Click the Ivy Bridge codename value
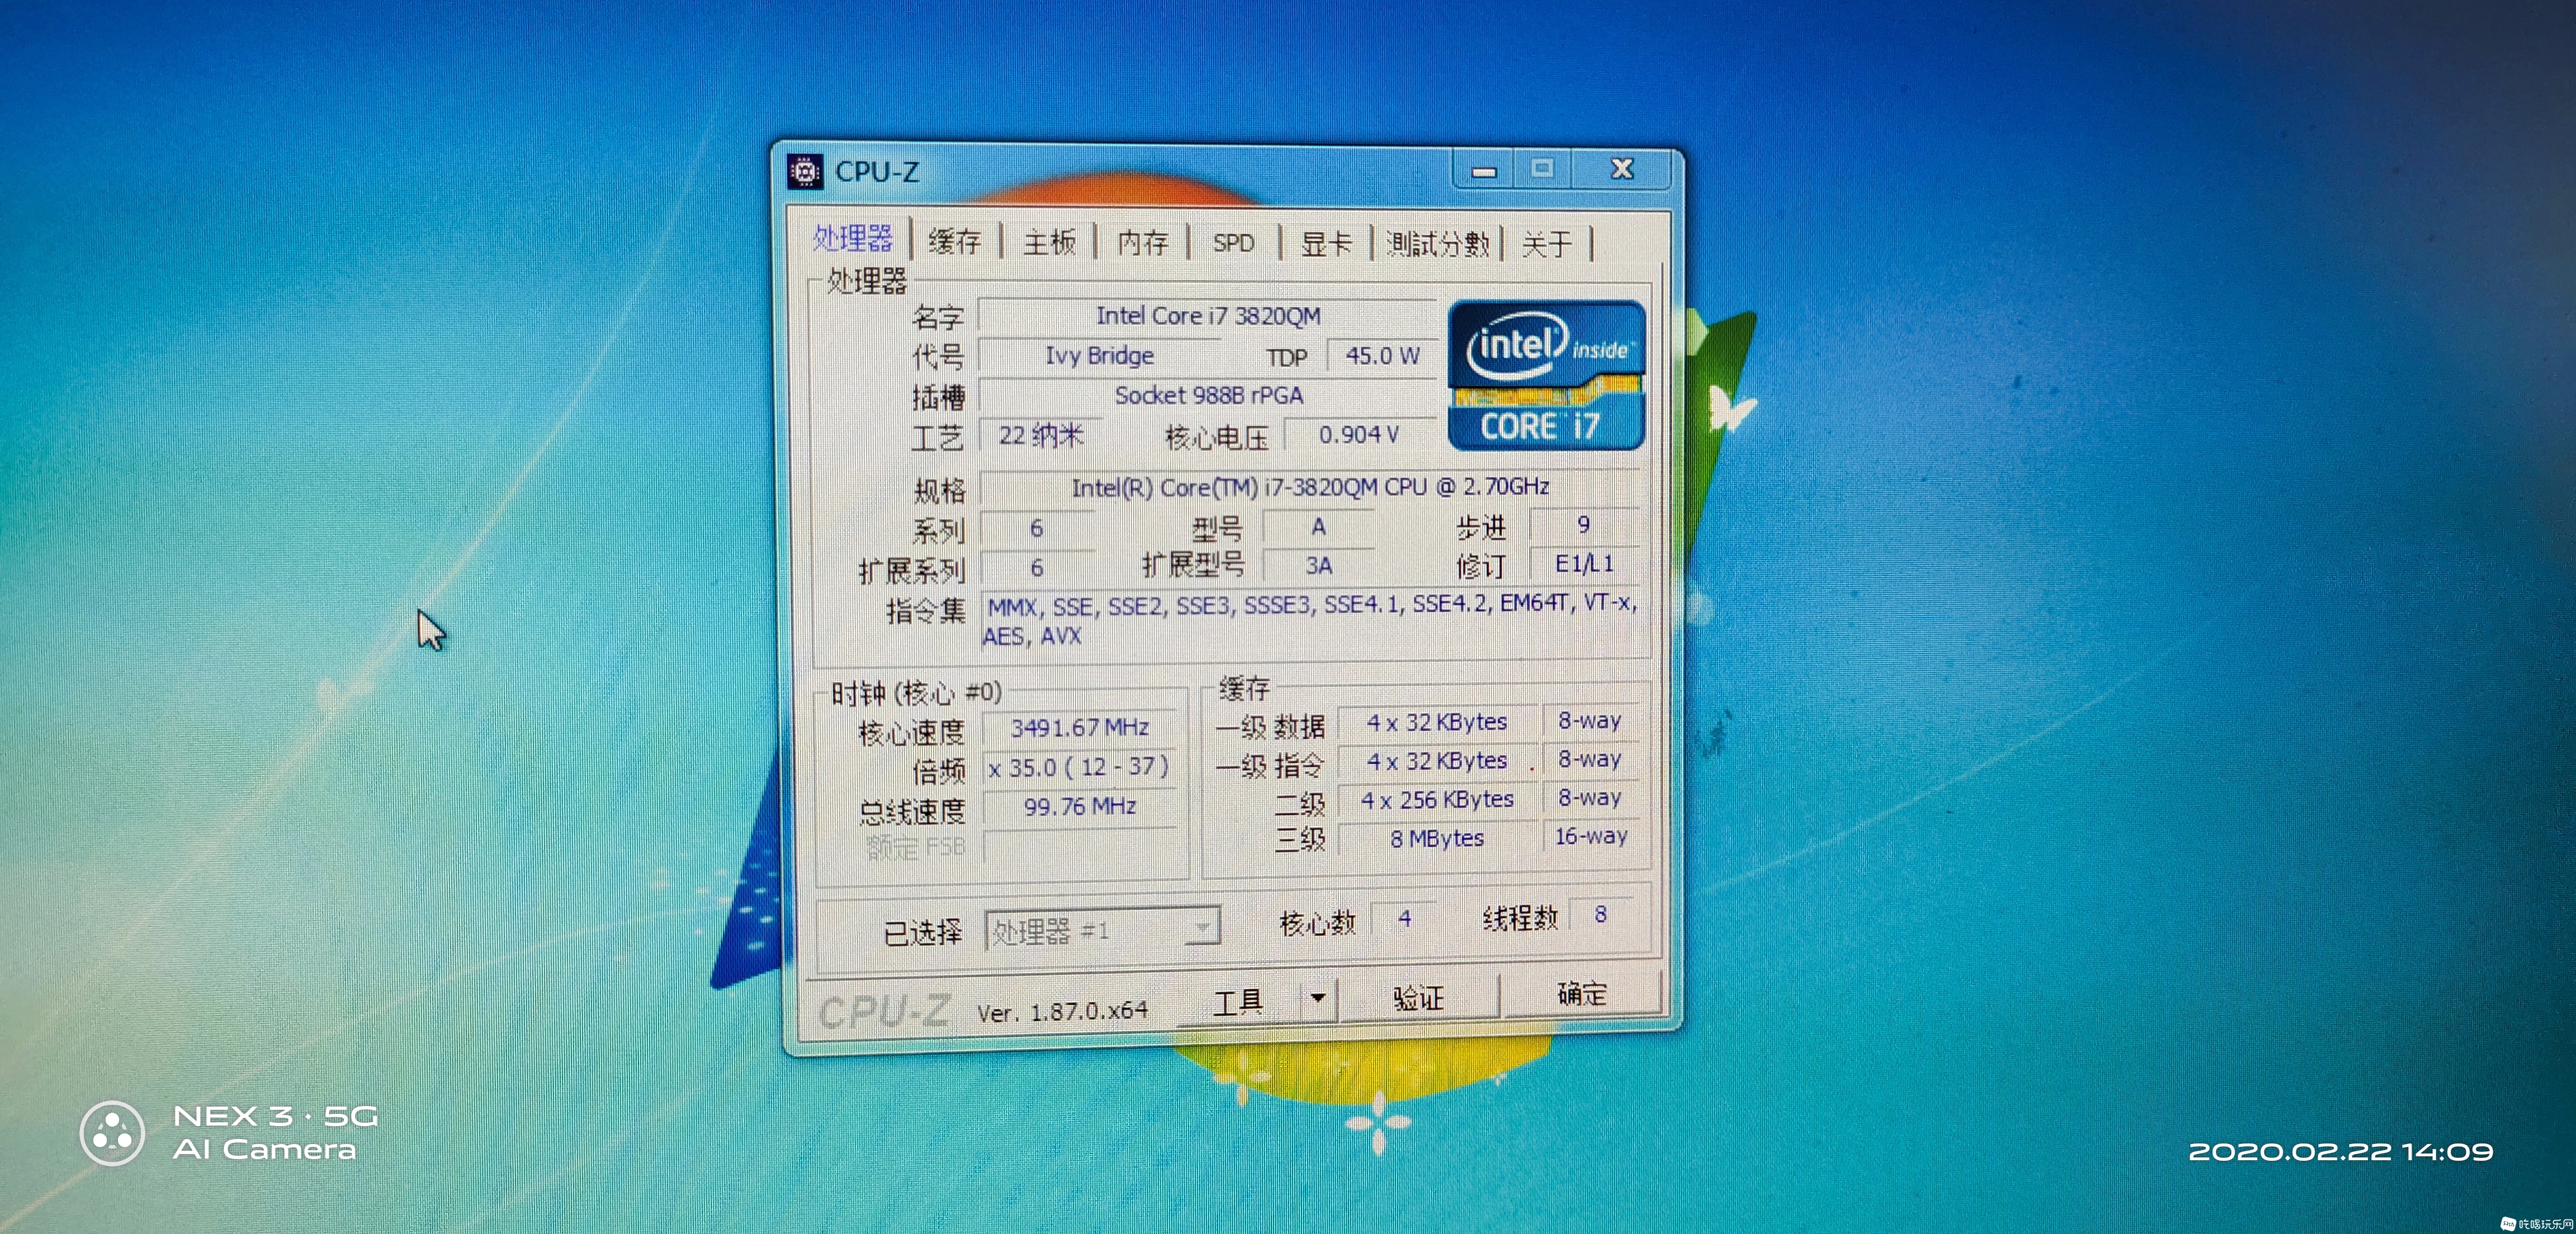 pos(1099,356)
